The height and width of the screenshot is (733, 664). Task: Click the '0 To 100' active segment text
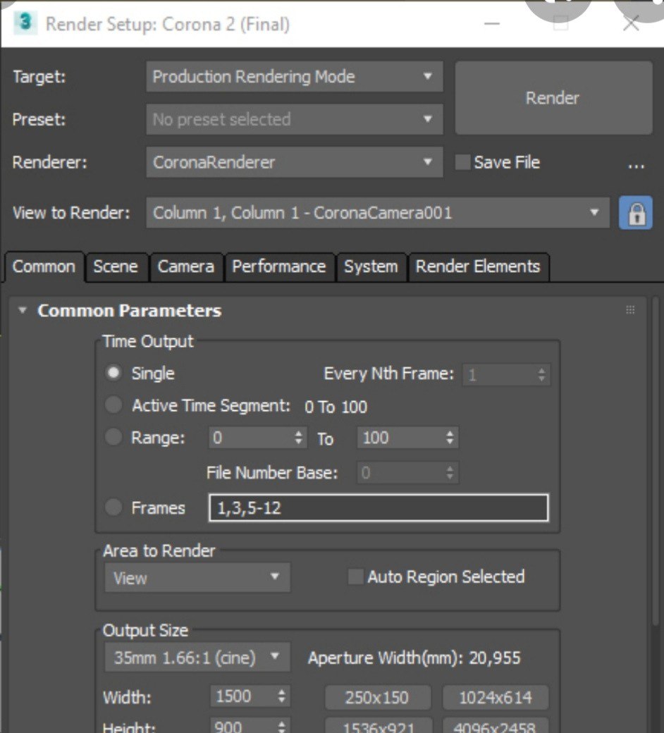(336, 407)
